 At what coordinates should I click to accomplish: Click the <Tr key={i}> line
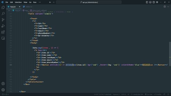pos(40,50)
